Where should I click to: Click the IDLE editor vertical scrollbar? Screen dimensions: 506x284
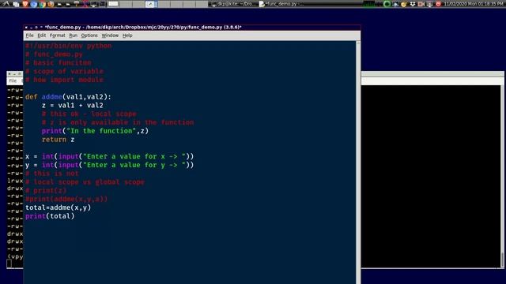(x=358, y=163)
